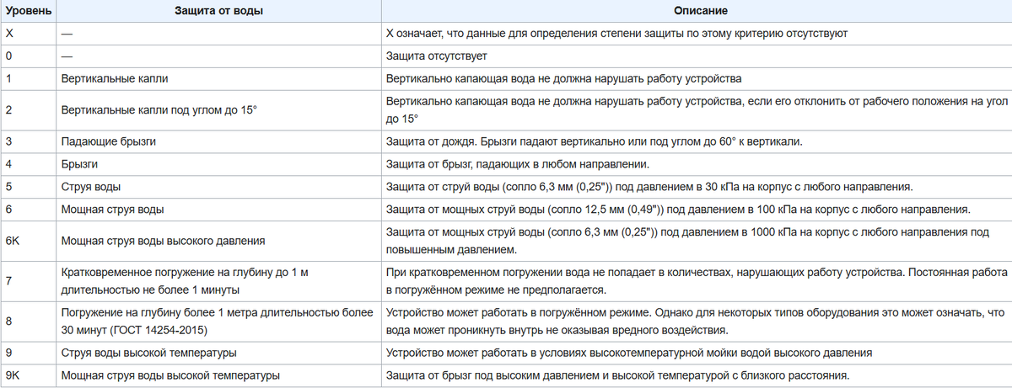The height and width of the screenshot is (388, 1012).
Task: Click the 'Защита от дождя' description
Action: tap(696, 141)
